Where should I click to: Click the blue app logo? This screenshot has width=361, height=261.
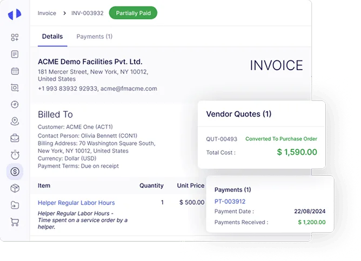[15, 14]
